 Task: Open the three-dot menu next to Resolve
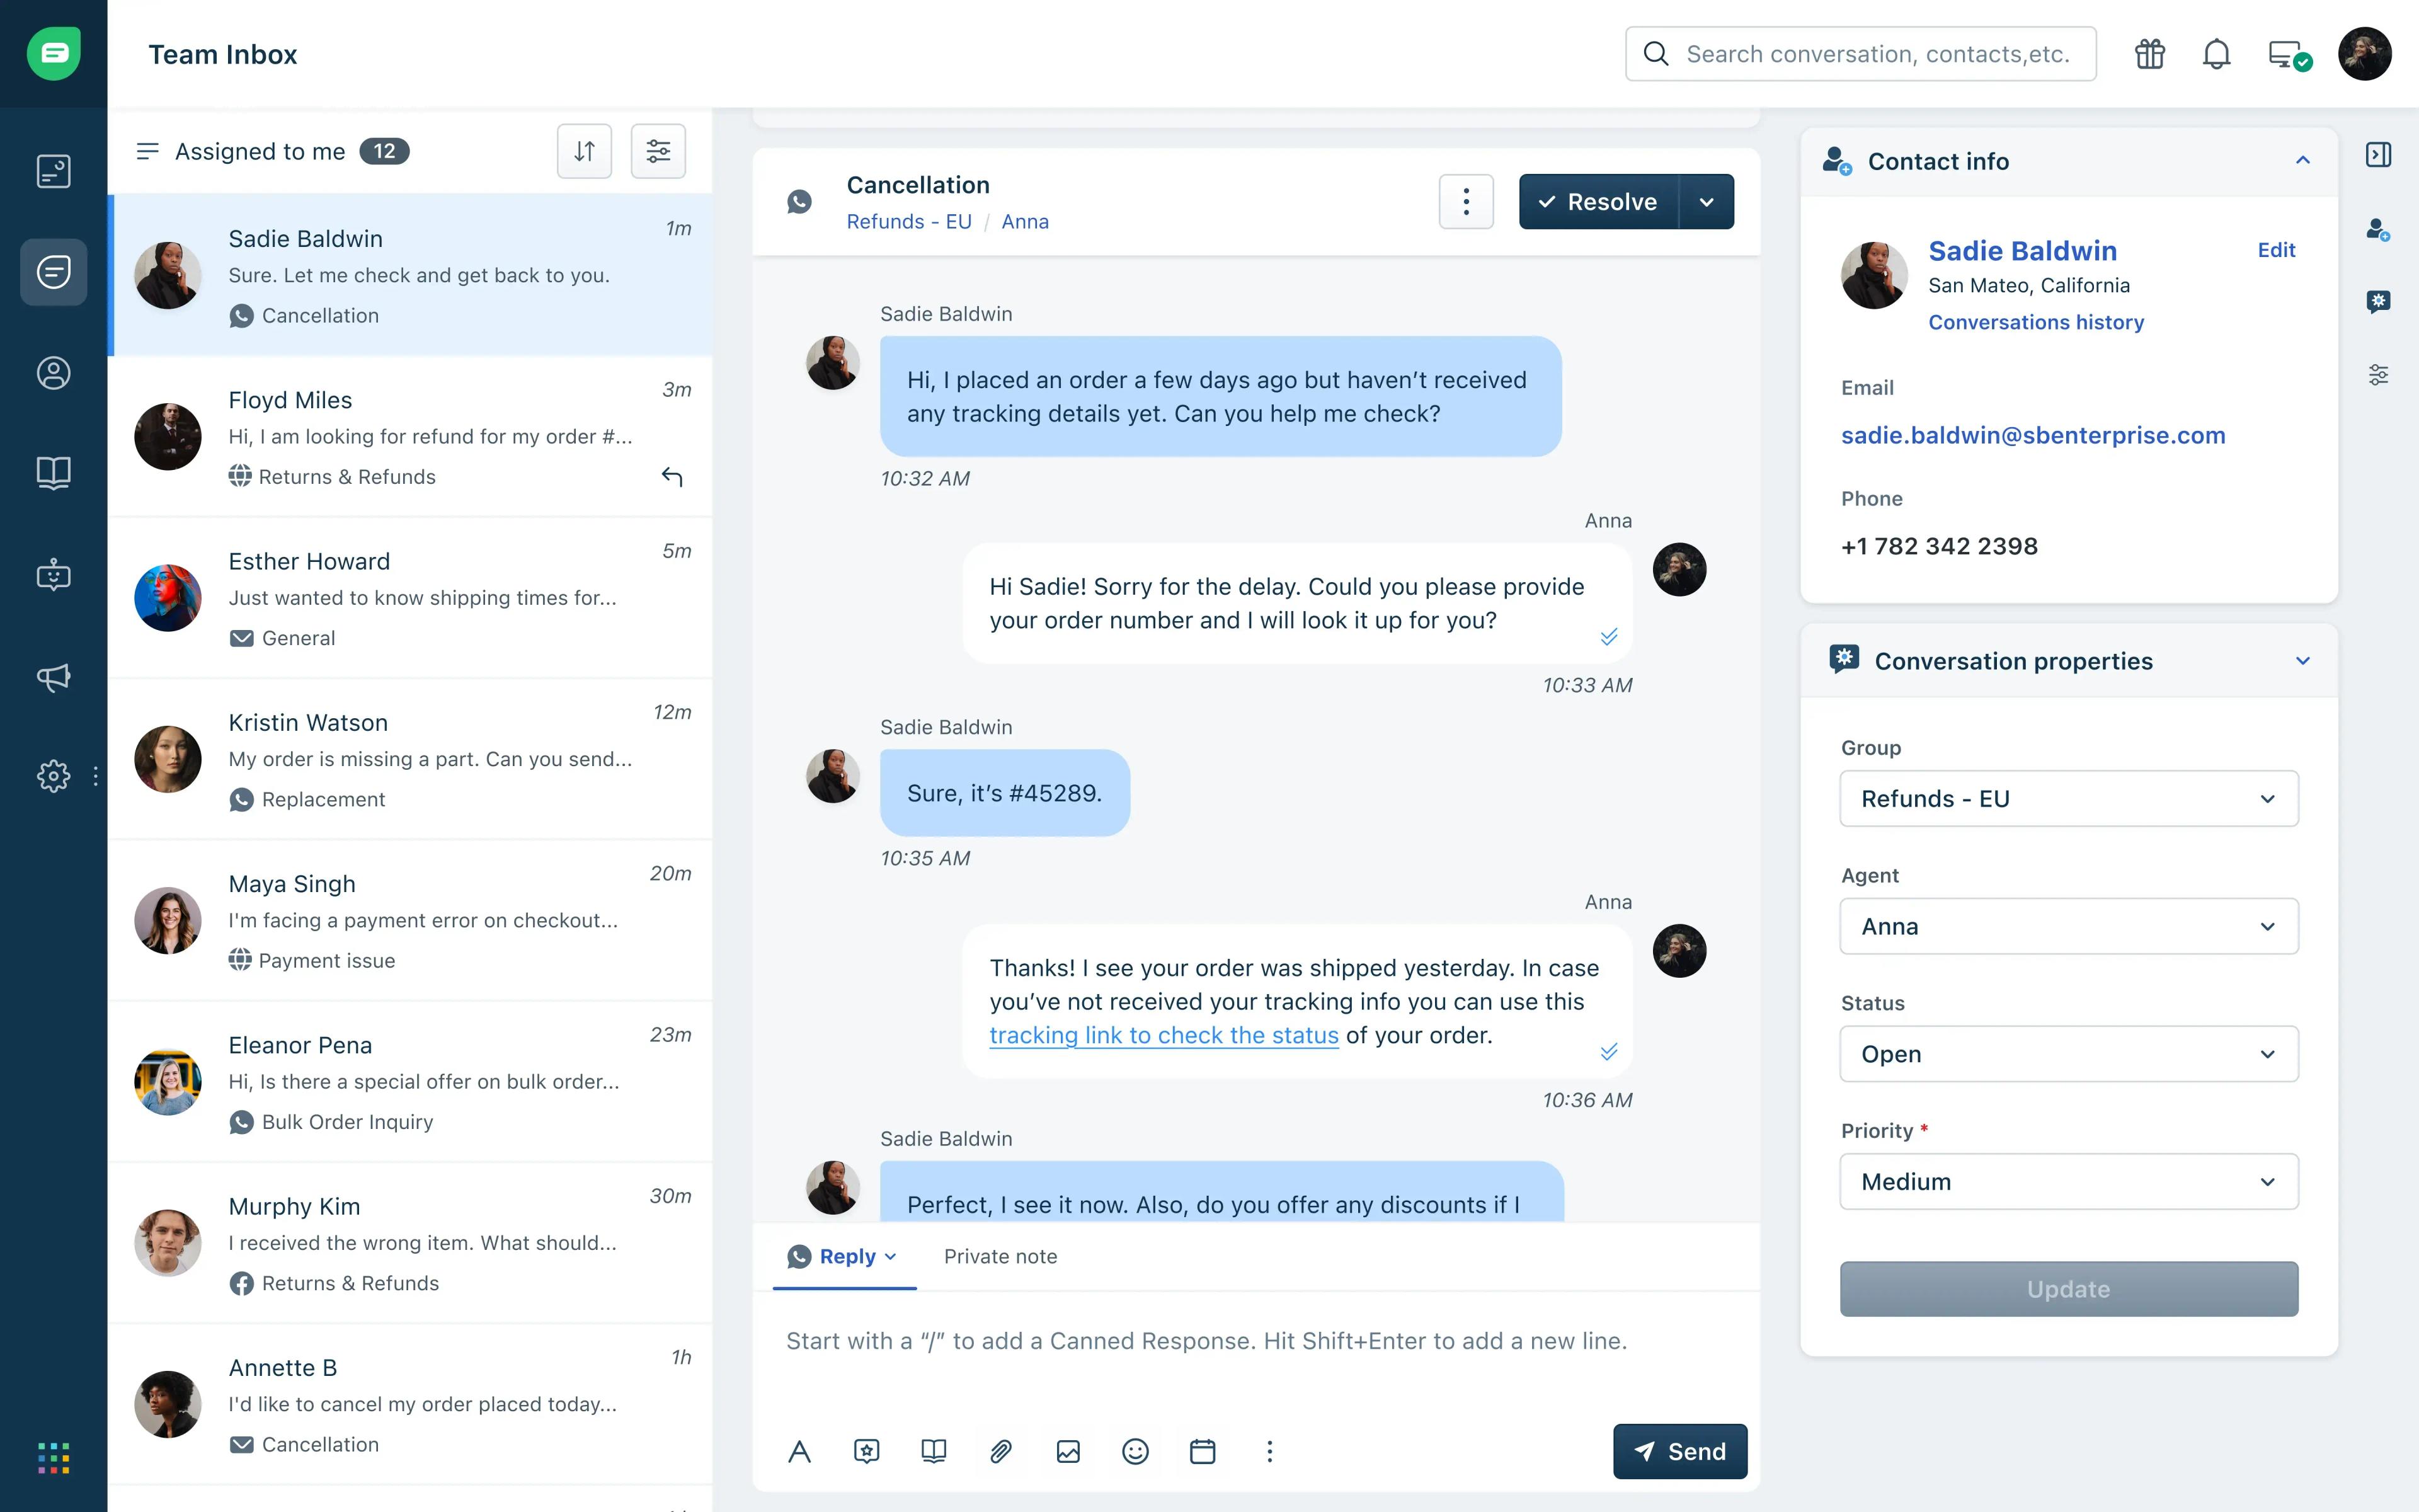tap(1467, 202)
